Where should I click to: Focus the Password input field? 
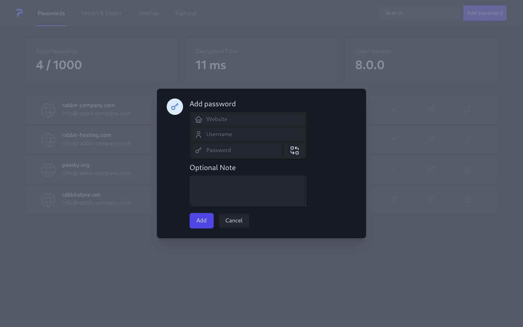[237, 150]
